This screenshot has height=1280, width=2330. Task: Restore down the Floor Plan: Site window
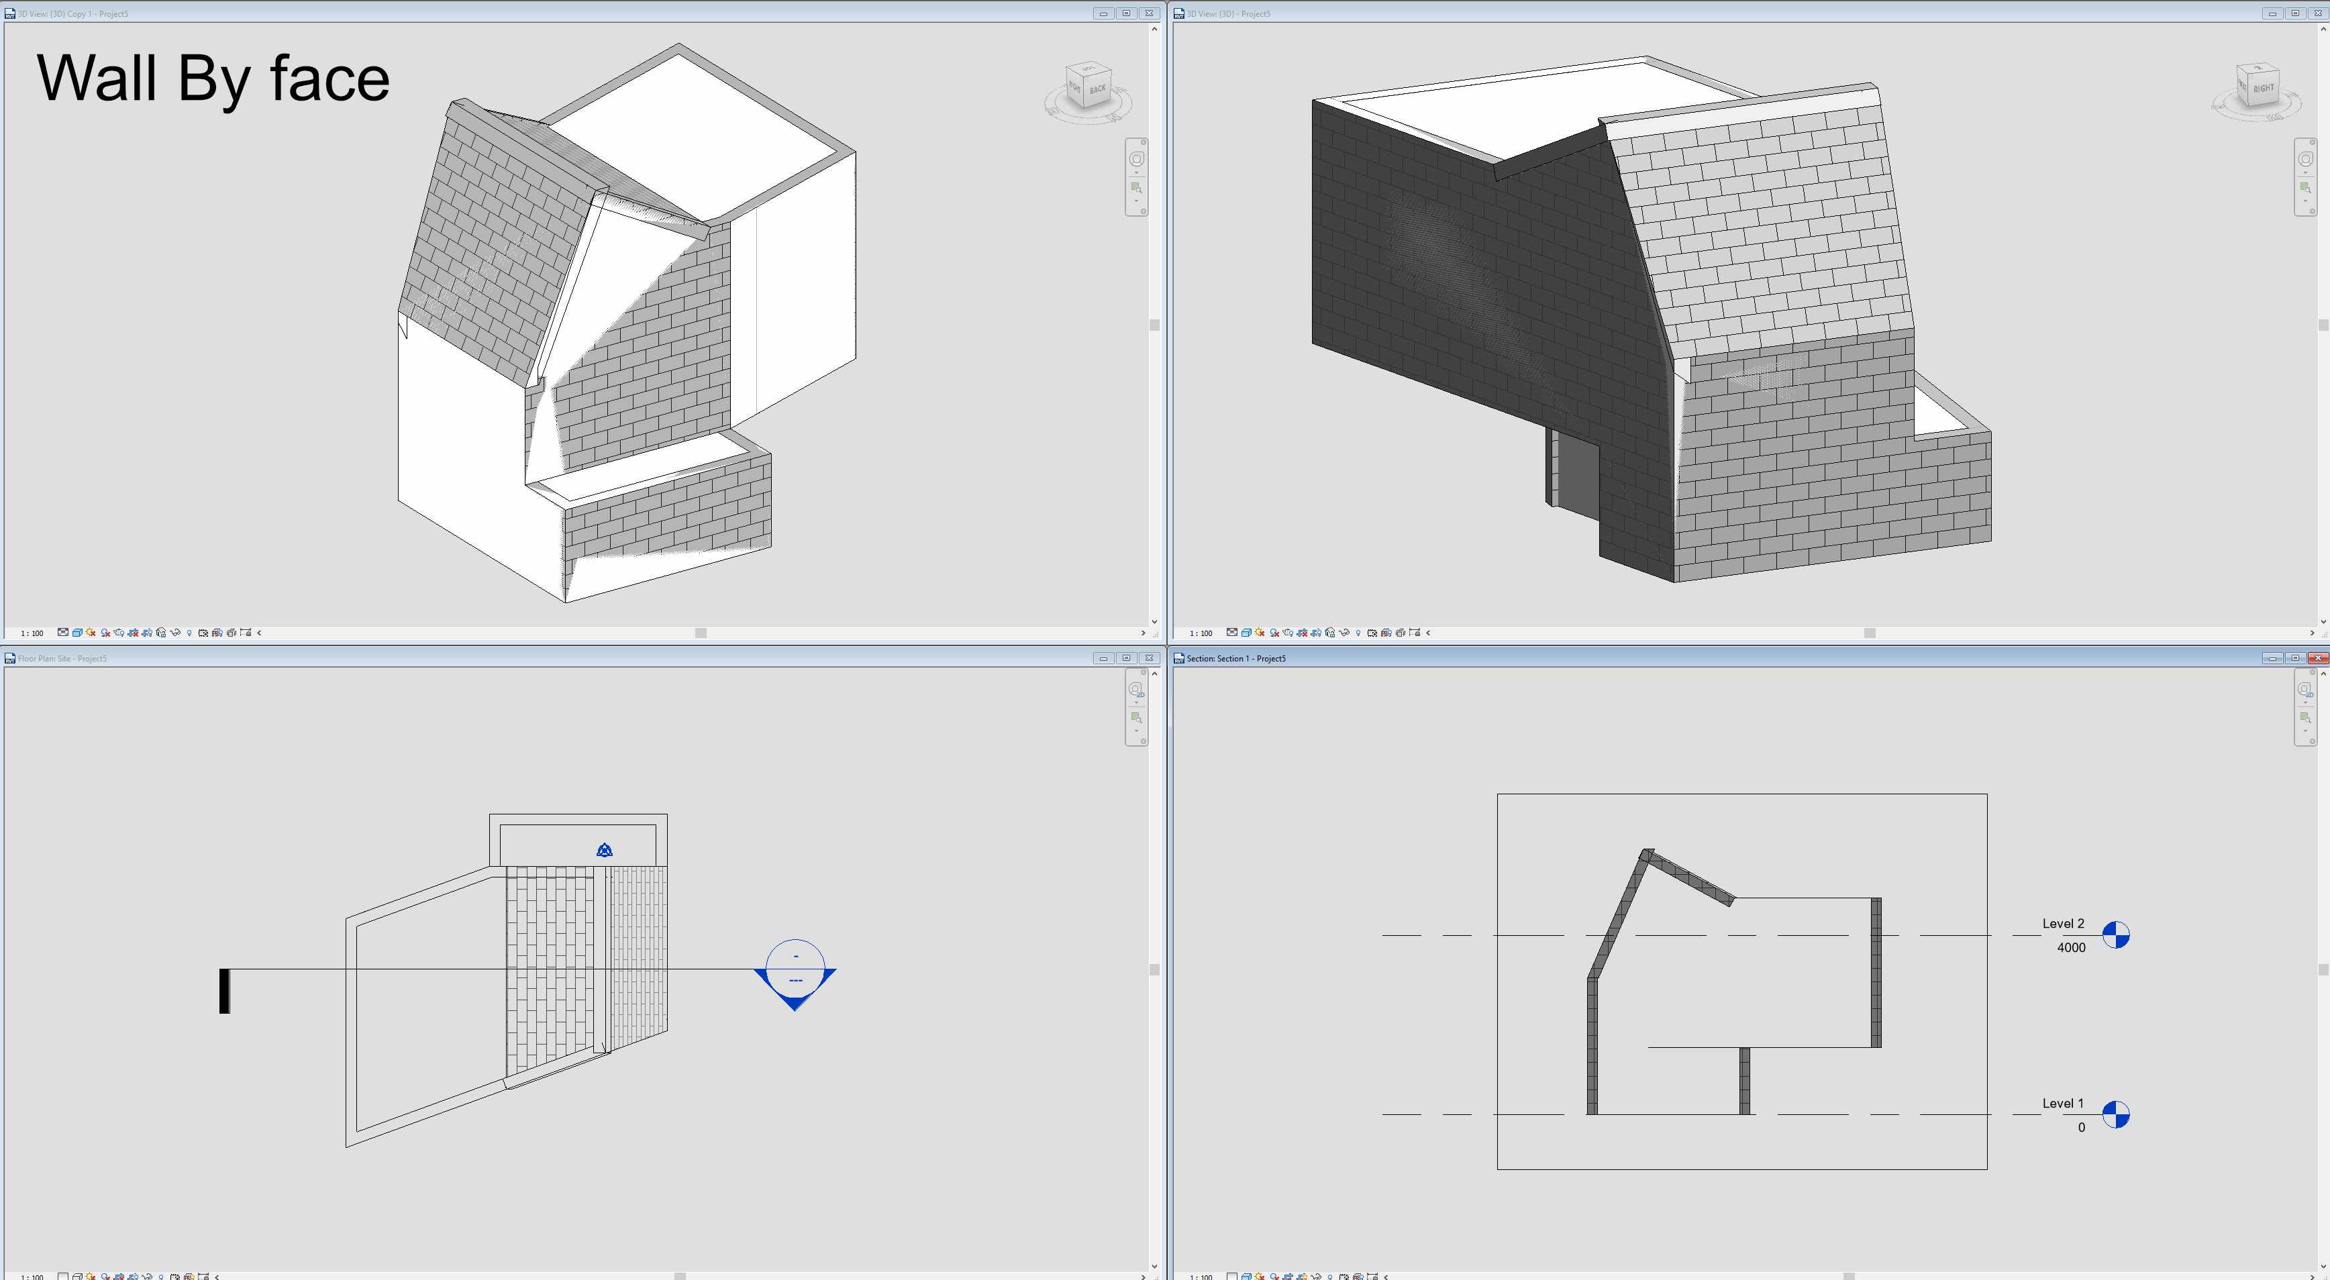pos(1126,658)
